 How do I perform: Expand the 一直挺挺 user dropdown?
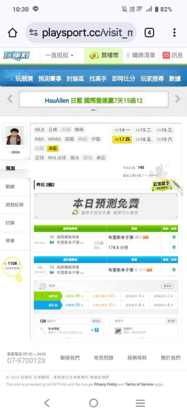click(59, 55)
